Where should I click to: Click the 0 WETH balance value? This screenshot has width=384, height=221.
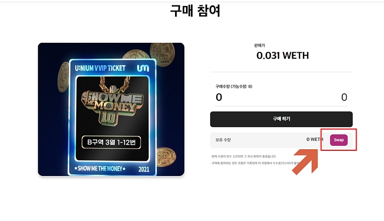coord(315,139)
